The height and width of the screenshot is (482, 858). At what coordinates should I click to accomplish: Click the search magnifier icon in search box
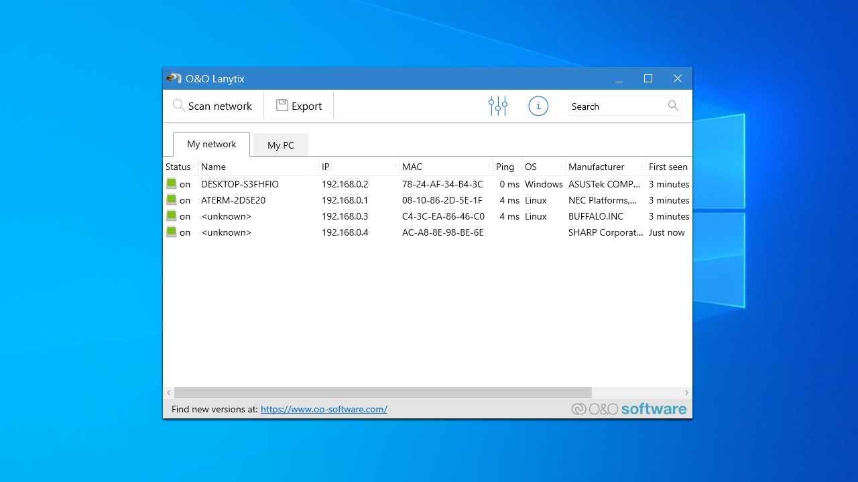tap(673, 106)
